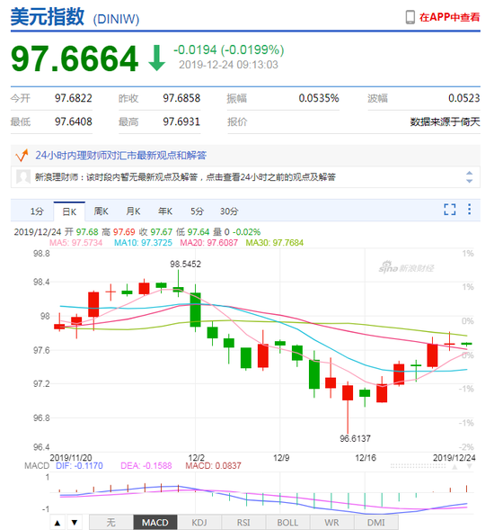
Task: Open the three-dot chart options menu
Action: tap(470, 209)
